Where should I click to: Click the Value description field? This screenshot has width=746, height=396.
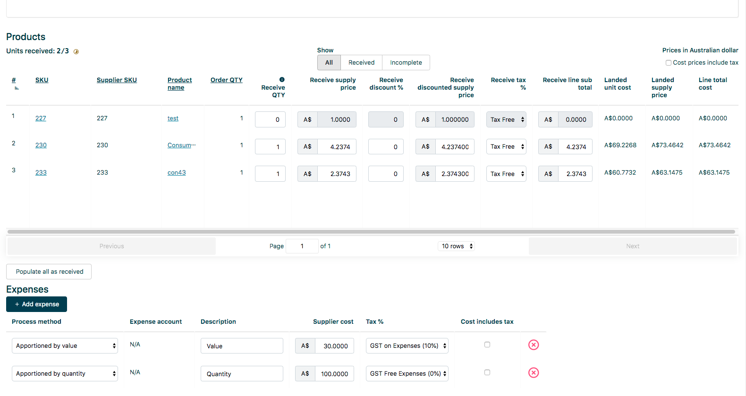(242, 345)
